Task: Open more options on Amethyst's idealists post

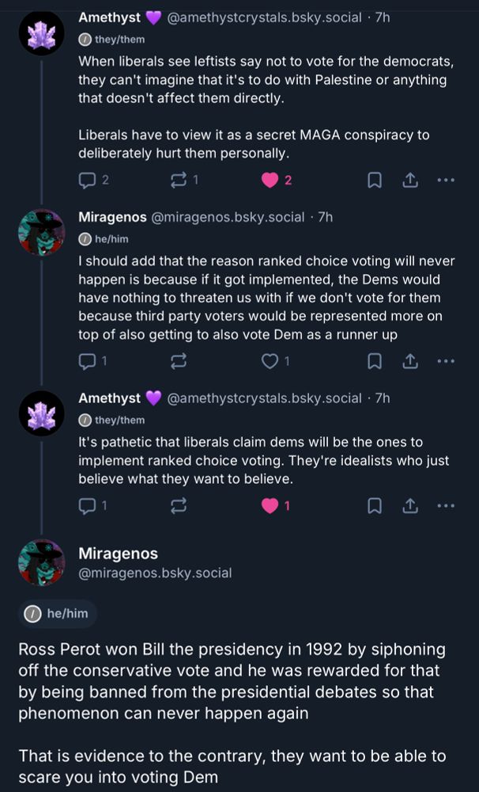Action: 446,505
